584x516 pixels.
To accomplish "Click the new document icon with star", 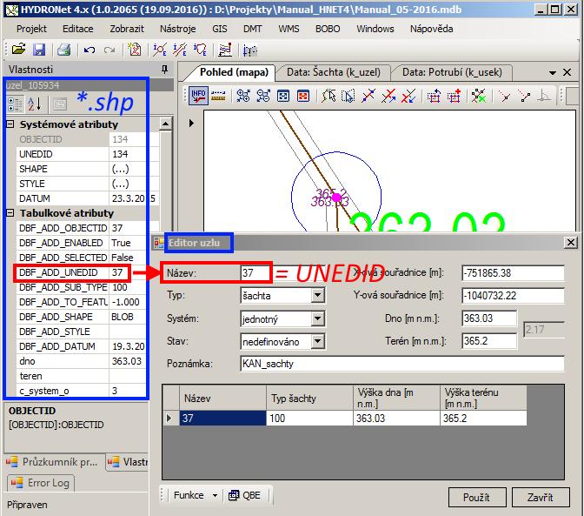I will (x=135, y=50).
